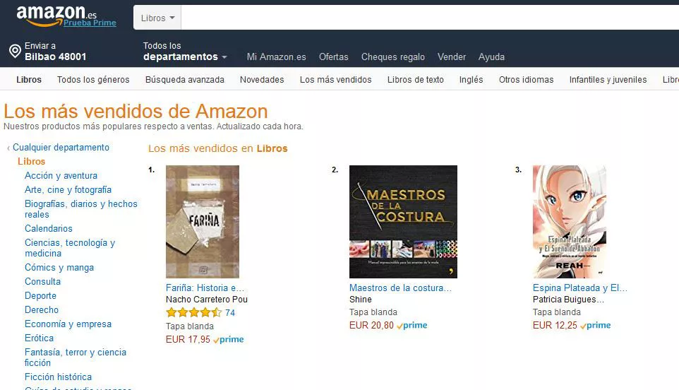Click the search input field
The image size is (679, 390).
click(x=430, y=18)
